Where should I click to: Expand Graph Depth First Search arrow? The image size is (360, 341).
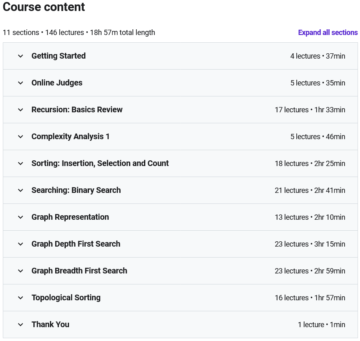pyautogui.click(x=21, y=244)
